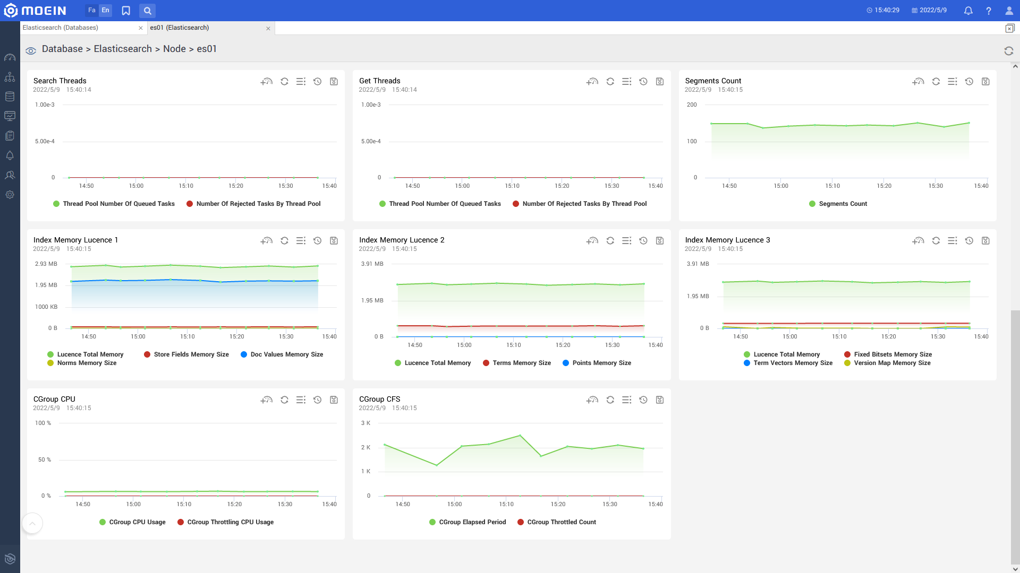
Task: Add a gauge to the CGroup CPU panel
Action: point(266,400)
